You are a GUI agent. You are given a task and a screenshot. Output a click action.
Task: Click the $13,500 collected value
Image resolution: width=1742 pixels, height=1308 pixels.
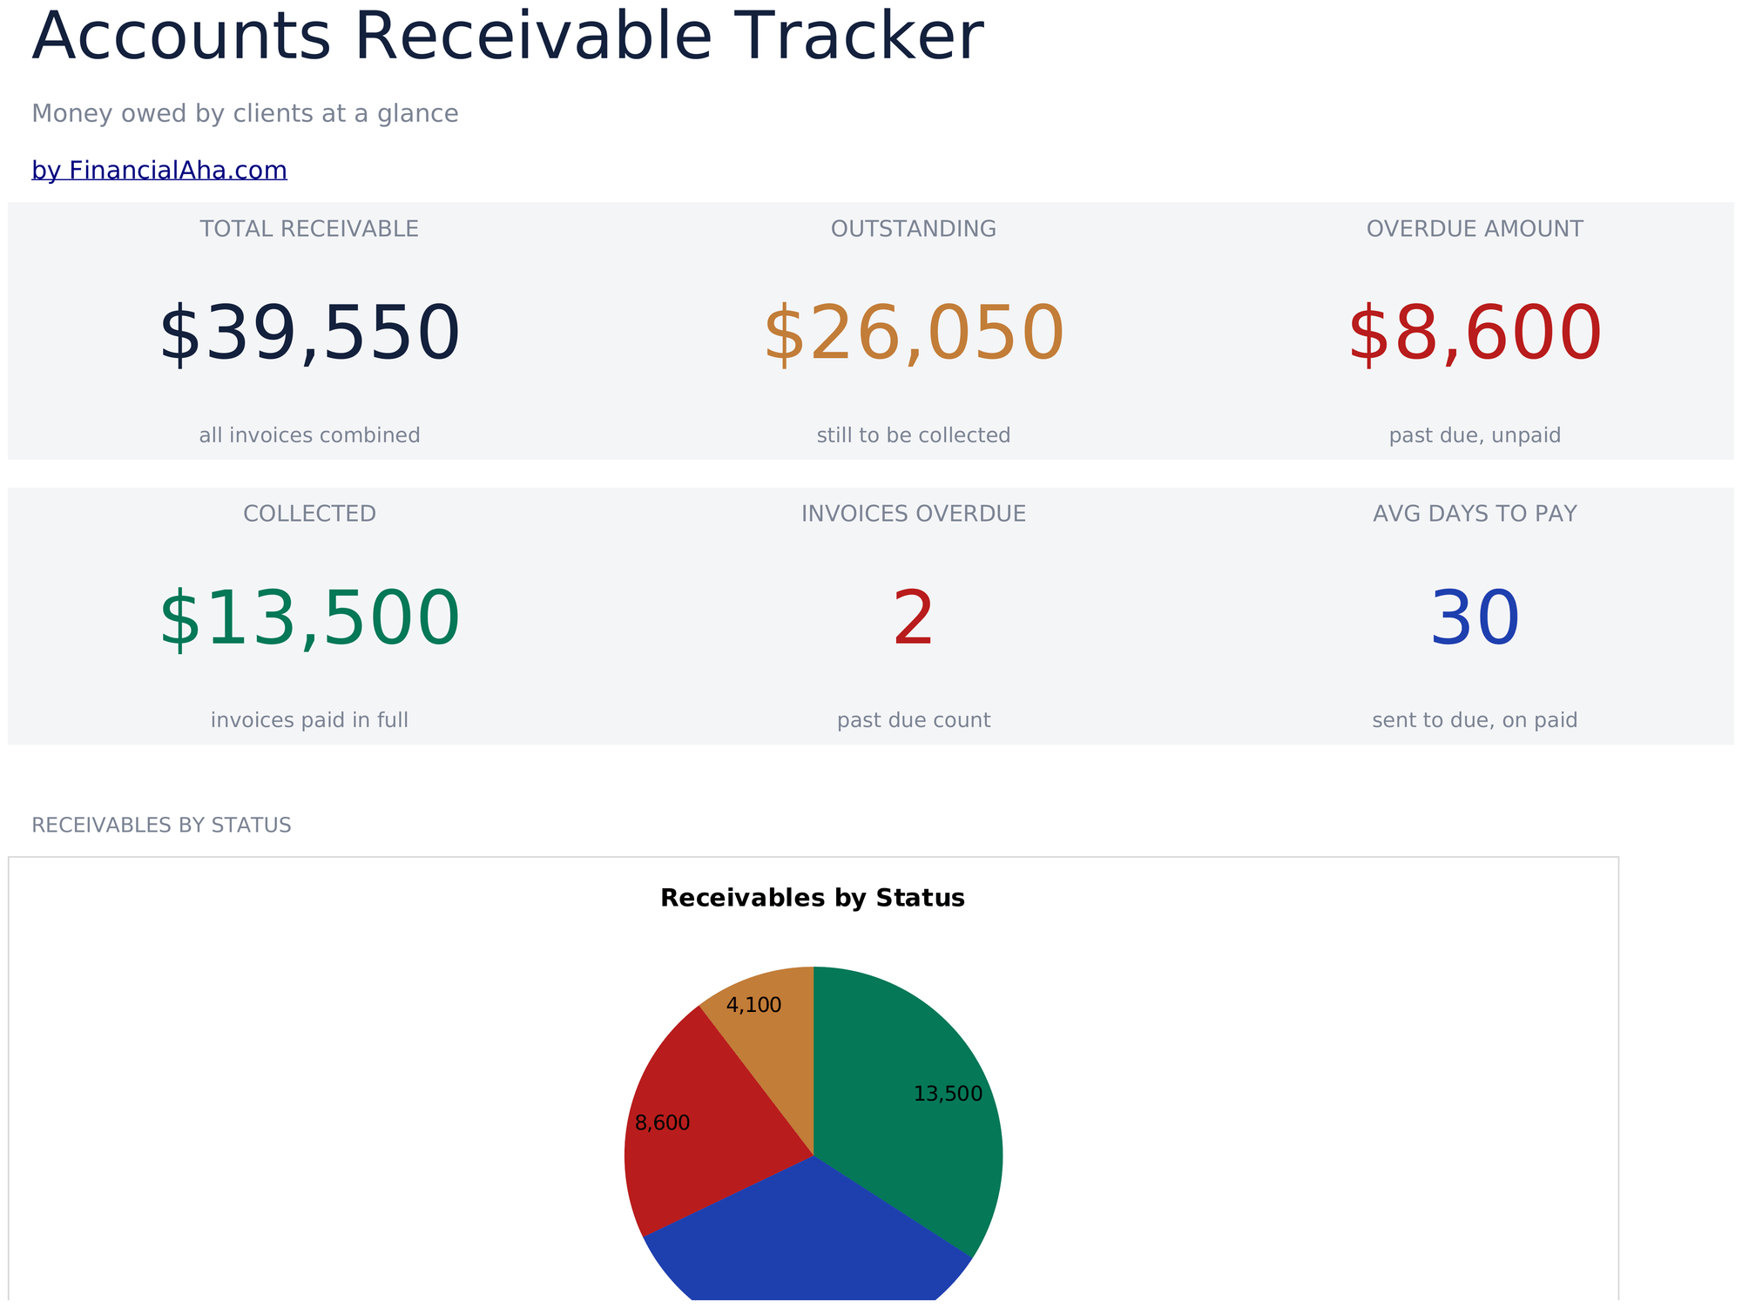tap(309, 619)
